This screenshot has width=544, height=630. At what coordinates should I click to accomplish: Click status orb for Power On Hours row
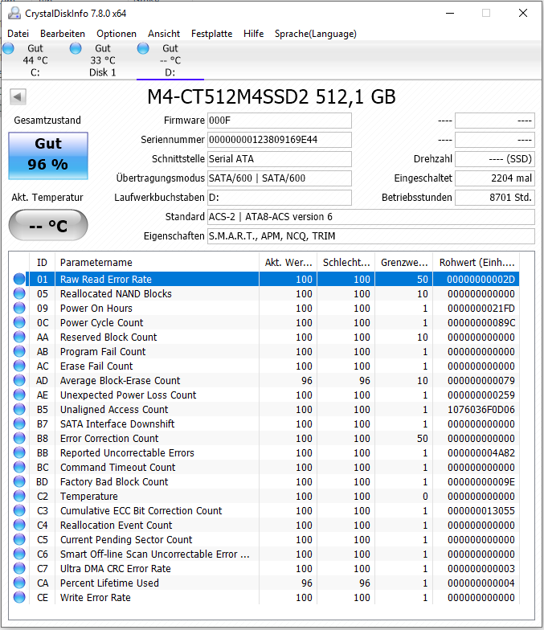pos(19,309)
